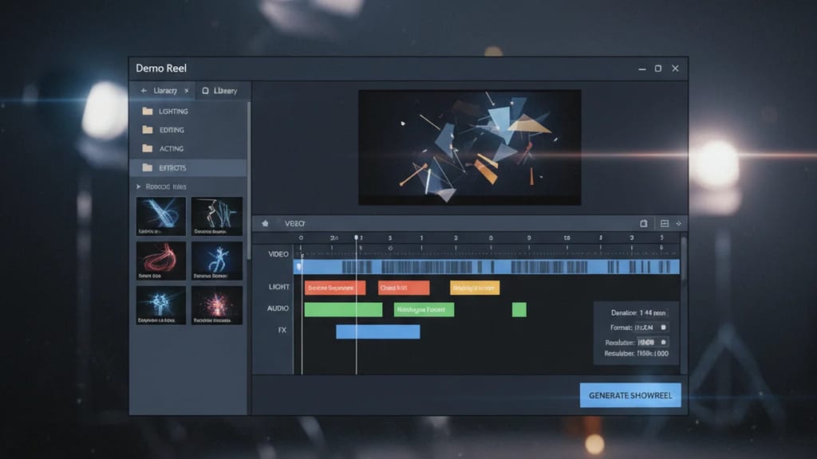This screenshot has height=459, width=817.
Task: Select the small green square AUDIO clip
Action: 519,310
